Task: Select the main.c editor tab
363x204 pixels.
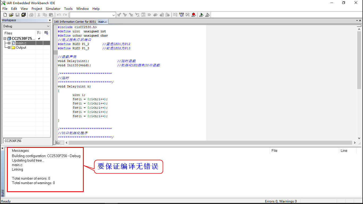Action: pos(103,22)
